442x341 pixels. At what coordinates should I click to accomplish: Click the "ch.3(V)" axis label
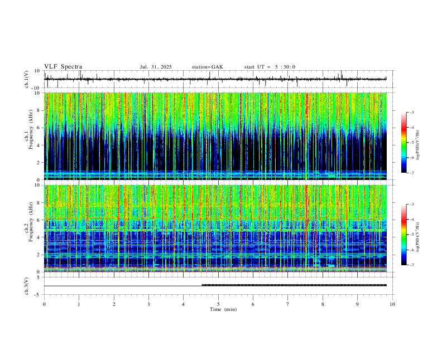point(27,286)
